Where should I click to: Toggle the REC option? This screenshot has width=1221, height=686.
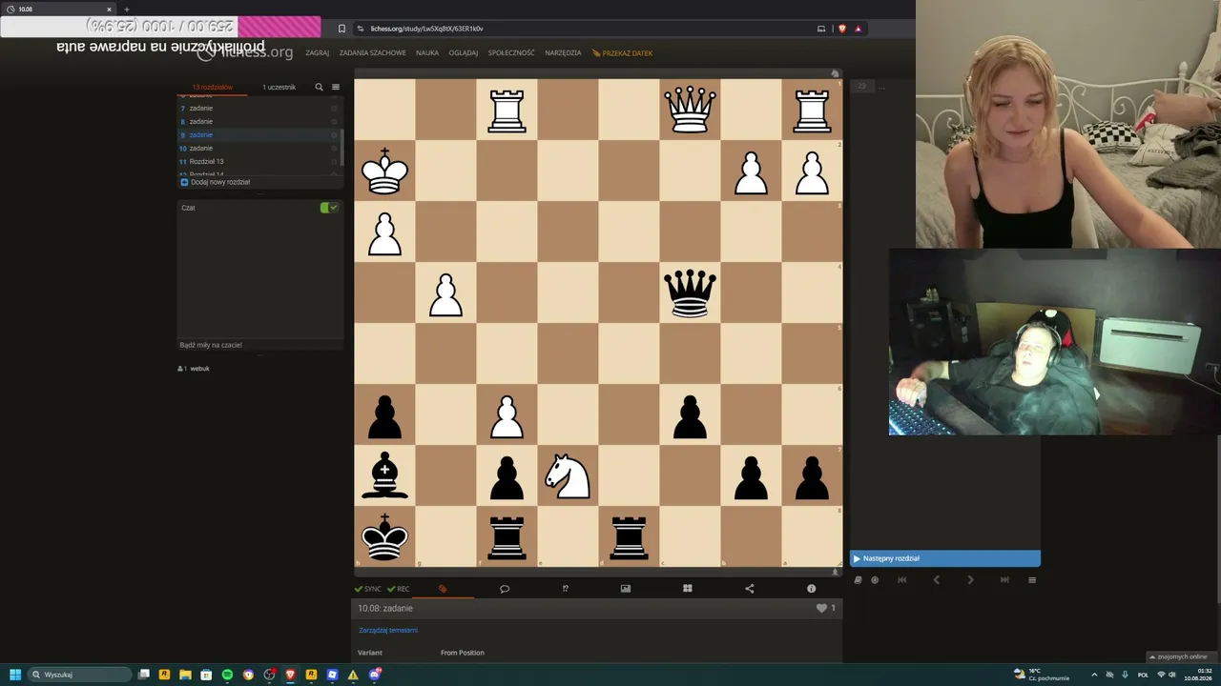(x=398, y=589)
